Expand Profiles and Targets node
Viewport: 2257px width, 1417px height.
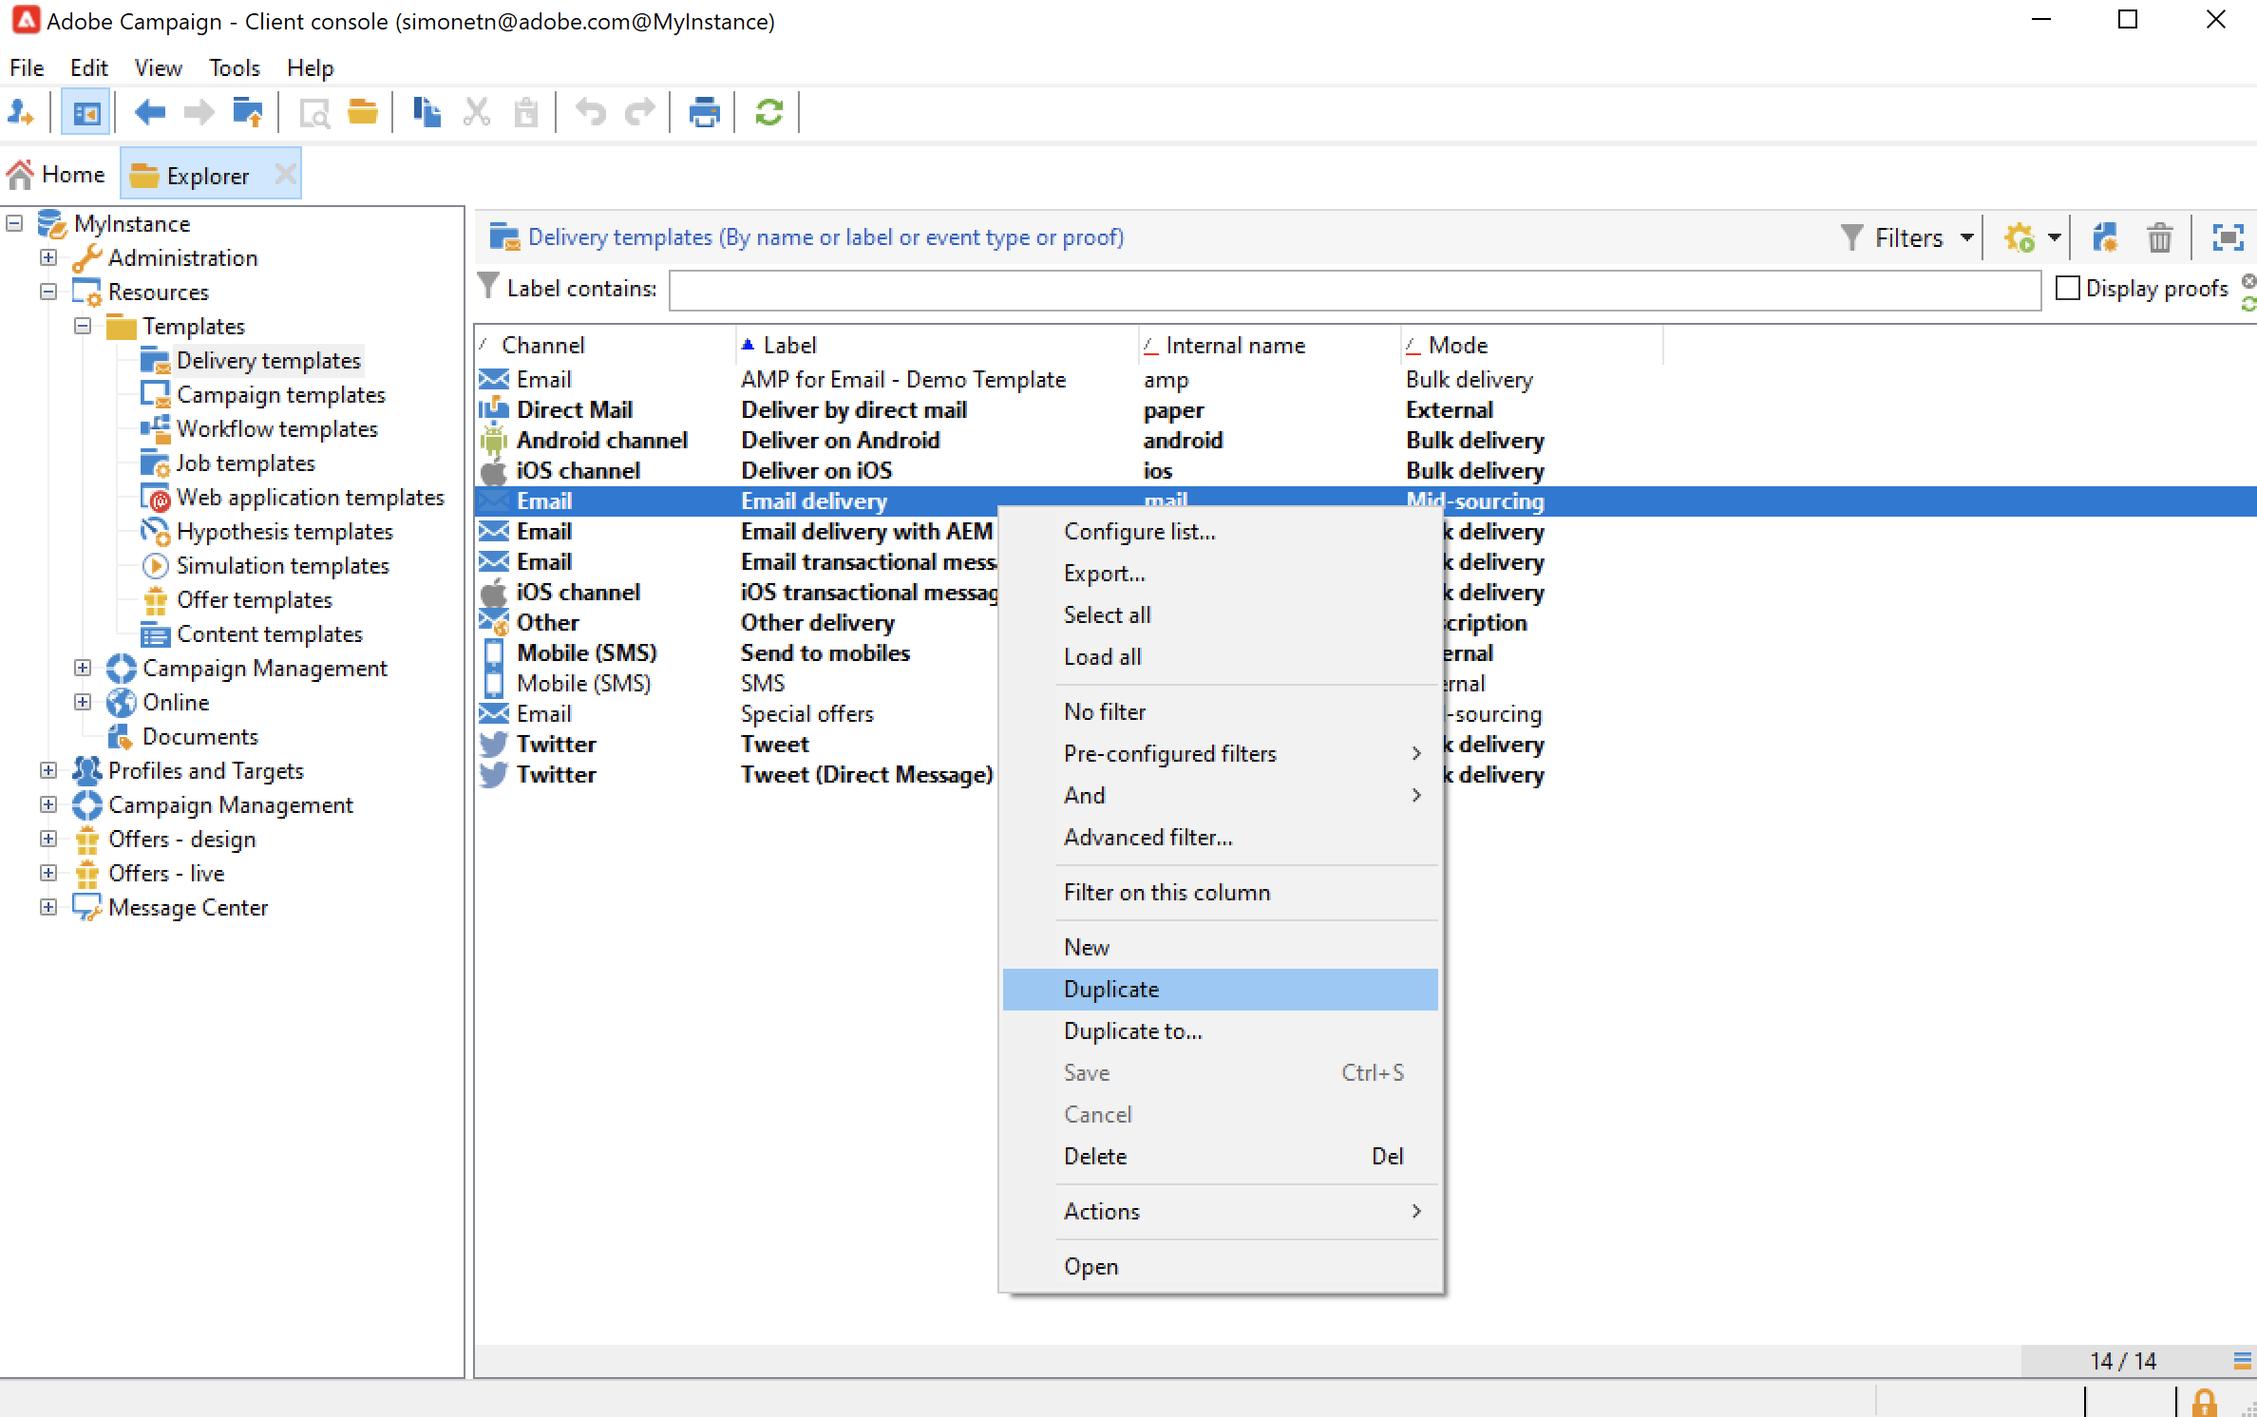coord(48,770)
